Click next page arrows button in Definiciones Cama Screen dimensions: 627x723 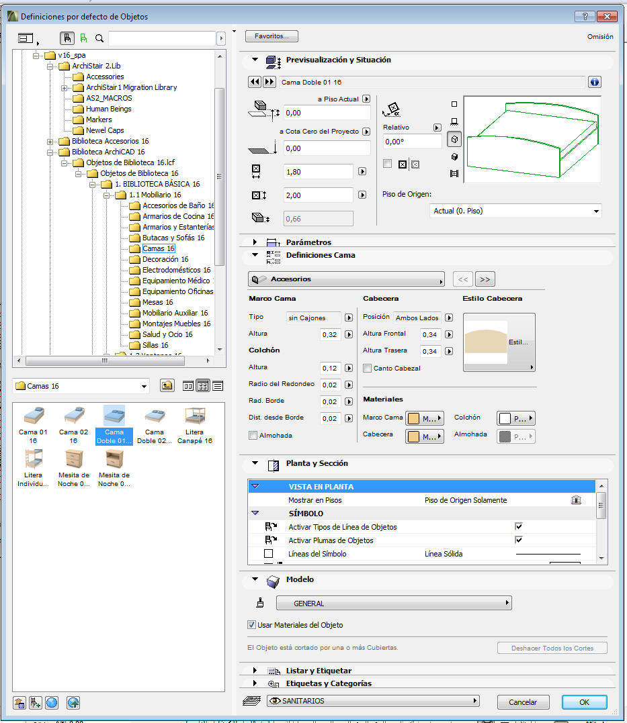tap(485, 279)
